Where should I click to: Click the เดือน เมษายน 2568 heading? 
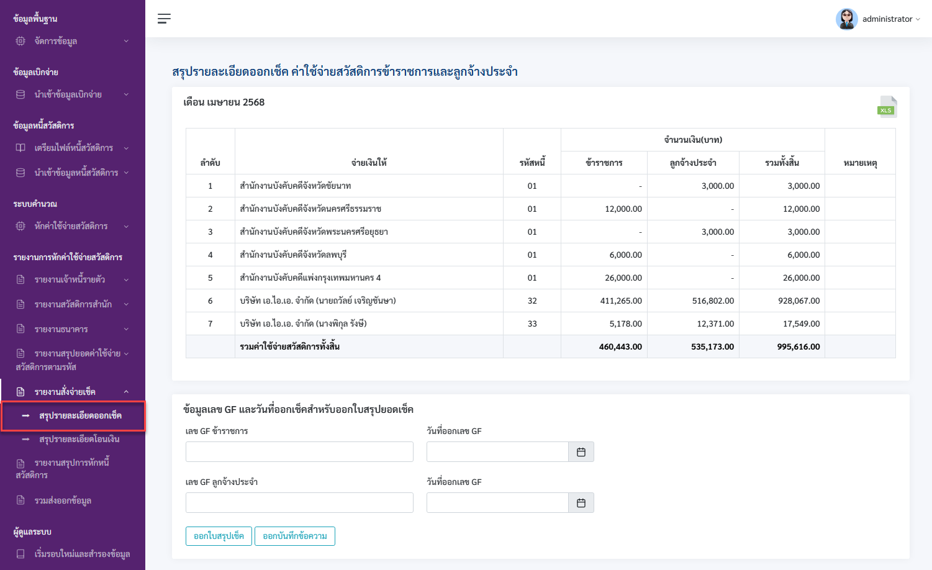point(224,102)
